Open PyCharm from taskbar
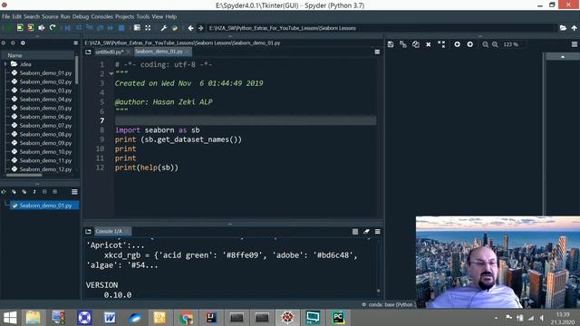This screenshot has width=580, height=326. click(338, 318)
